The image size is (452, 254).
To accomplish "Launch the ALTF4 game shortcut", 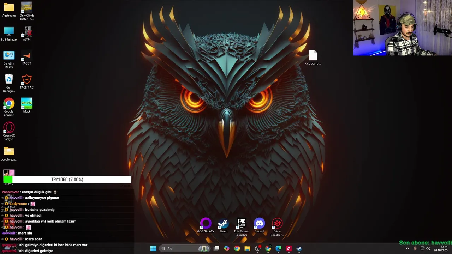I will pos(27,34).
